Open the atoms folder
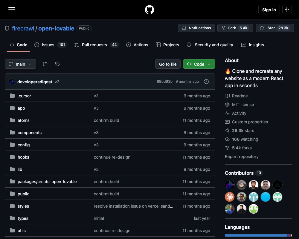This screenshot has width=299, height=239. 23,120
